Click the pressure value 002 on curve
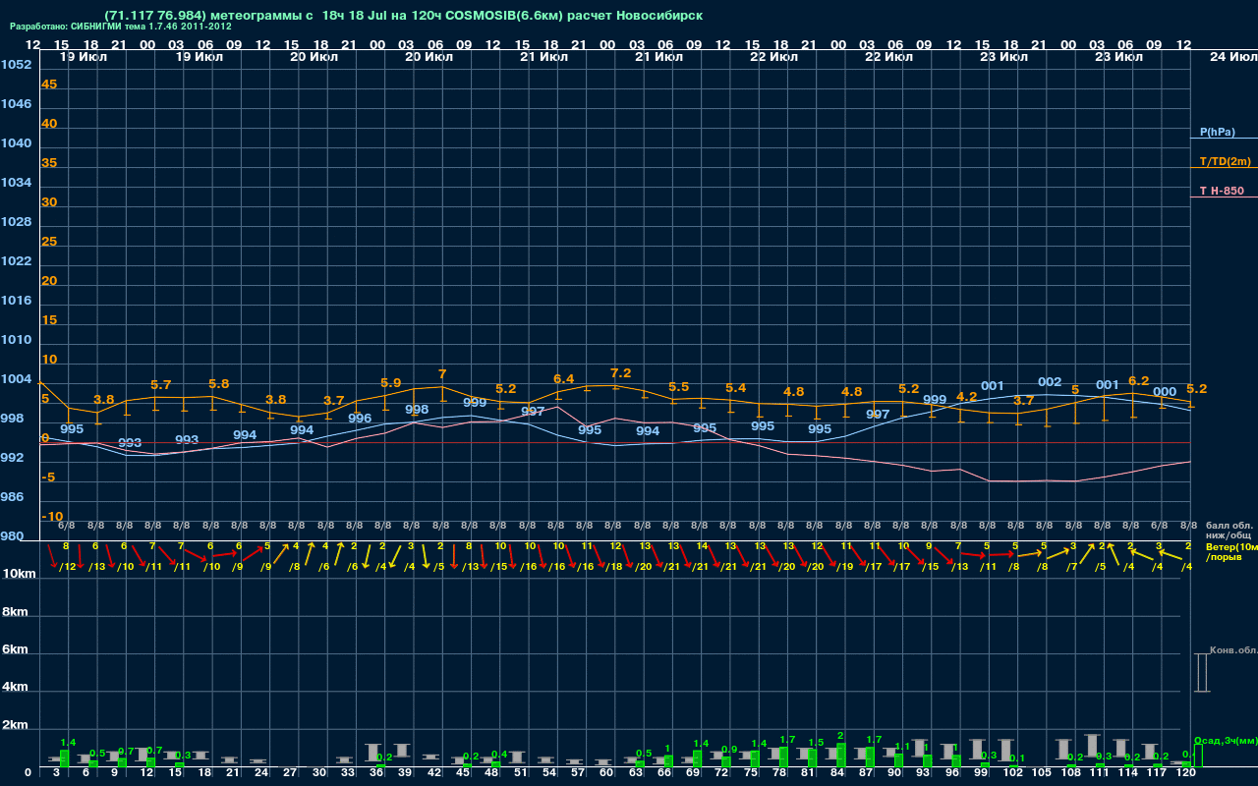Screen dimensions: 1258x786 1050,382
